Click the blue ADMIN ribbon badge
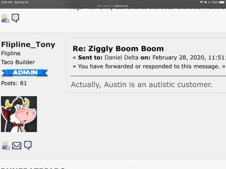 click(x=24, y=73)
